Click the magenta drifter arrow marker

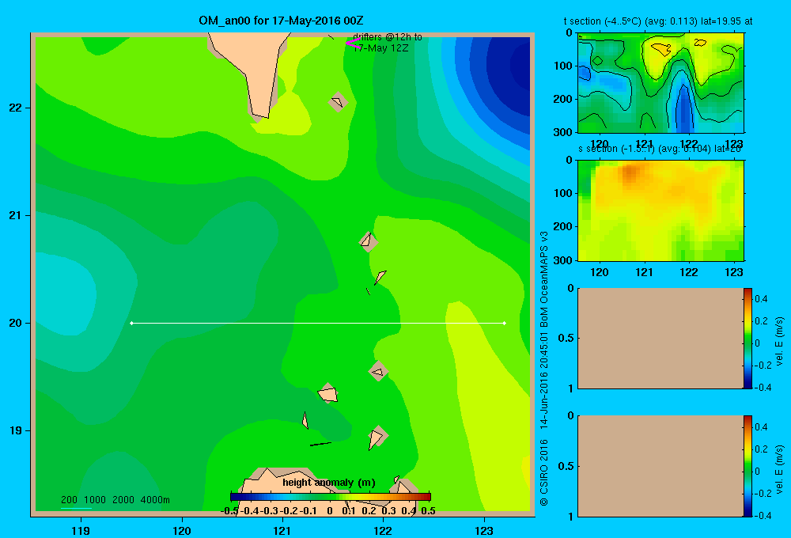(x=352, y=44)
